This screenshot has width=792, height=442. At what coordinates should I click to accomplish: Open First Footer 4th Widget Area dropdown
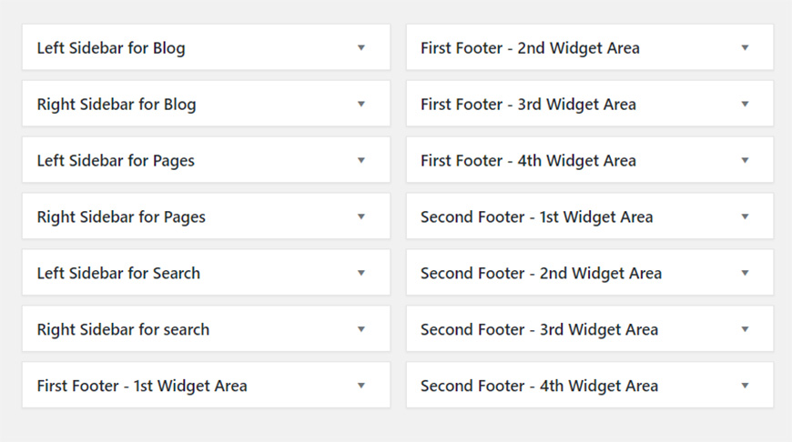pos(745,160)
